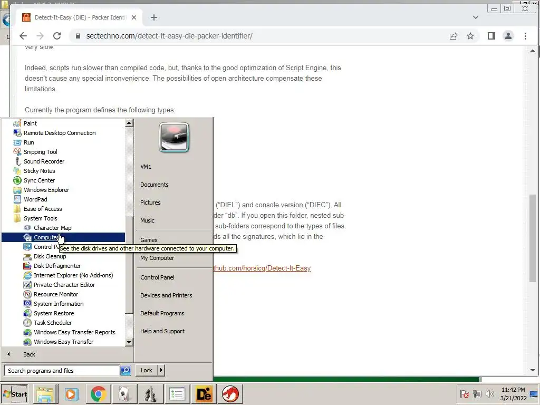Open Google Chrome from the taskbar
Image resolution: width=540 pixels, height=405 pixels.
98,394
